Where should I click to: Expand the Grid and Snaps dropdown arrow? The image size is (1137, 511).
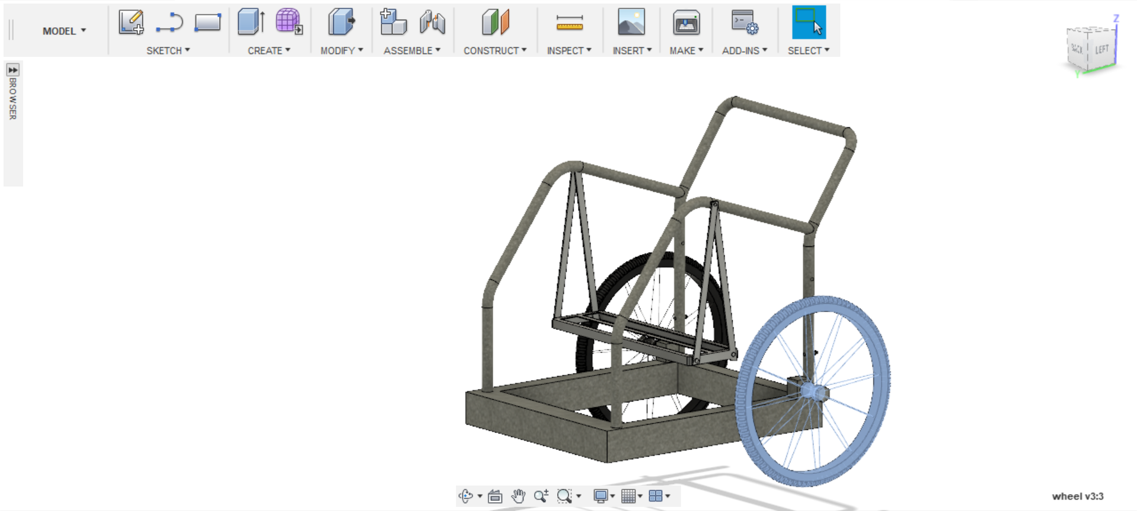tap(640, 496)
